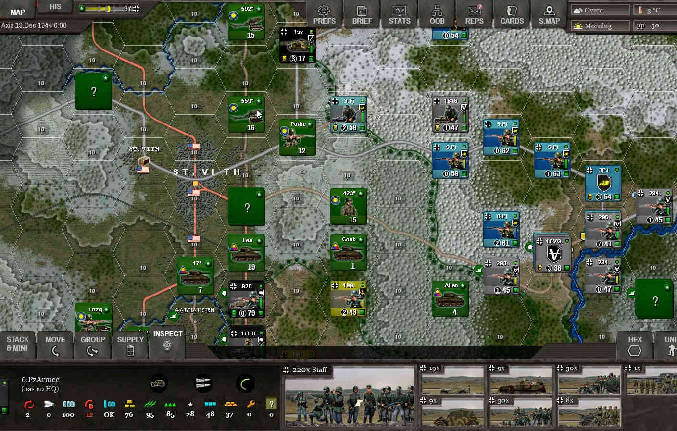The width and height of the screenshot is (677, 431).
Task: Click the tank icon in unit panel
Action: (x=159, y=383)
